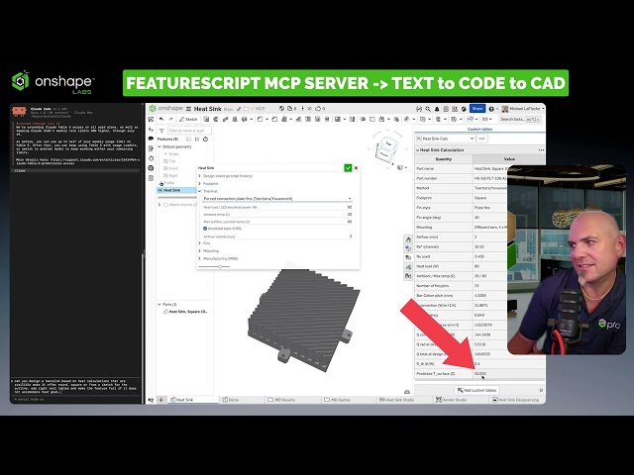Expand the Mounting section
Viewport: 634px width, 475px height.
coord(200,250)
